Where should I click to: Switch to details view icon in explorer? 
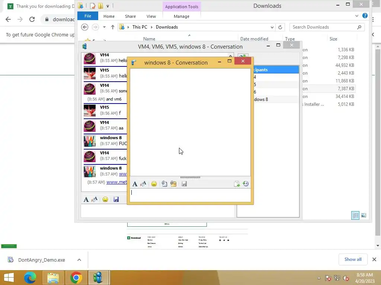(x=355, y=215)
